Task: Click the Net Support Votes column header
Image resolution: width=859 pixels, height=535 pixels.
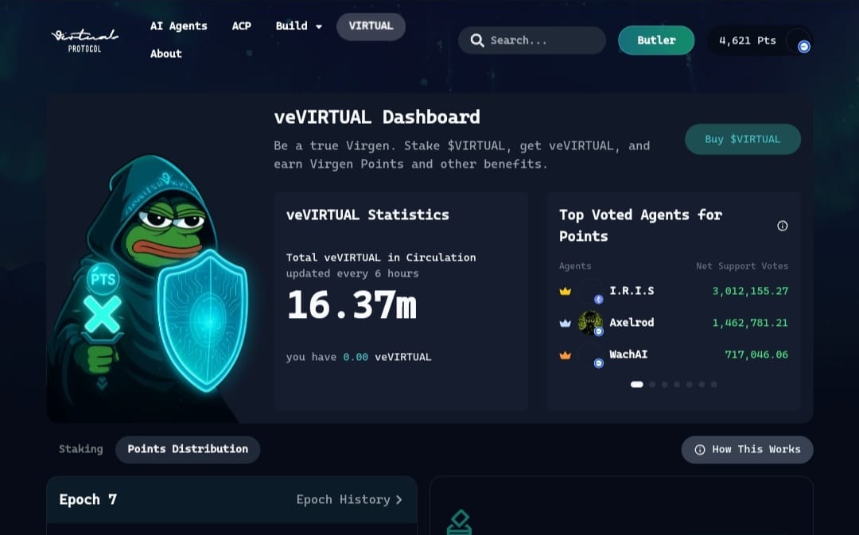Action: [742, 266]
